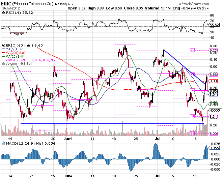The image size is (222, 179).
Task: Click the 90 level on the RSI axis
Action: pos(212,16)
